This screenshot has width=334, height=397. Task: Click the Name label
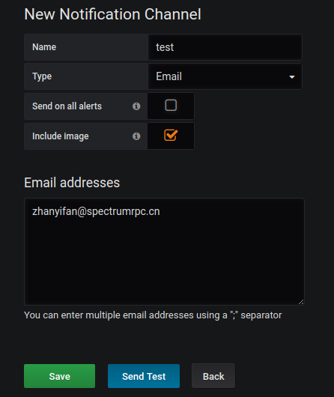(x=44, y=47)
